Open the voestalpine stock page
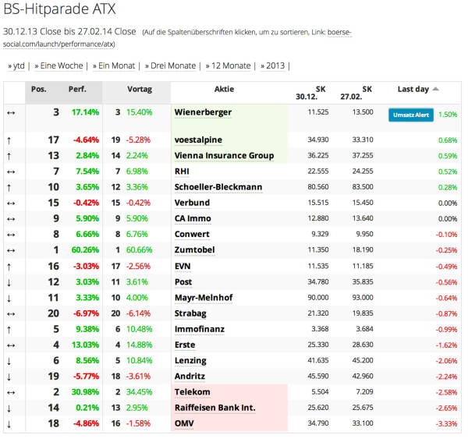 [x=197, y=140]
